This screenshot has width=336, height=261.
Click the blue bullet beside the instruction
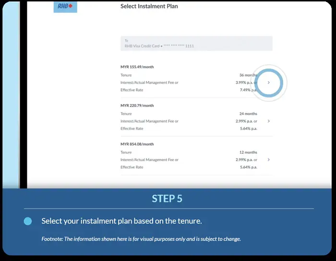point(27,221)
